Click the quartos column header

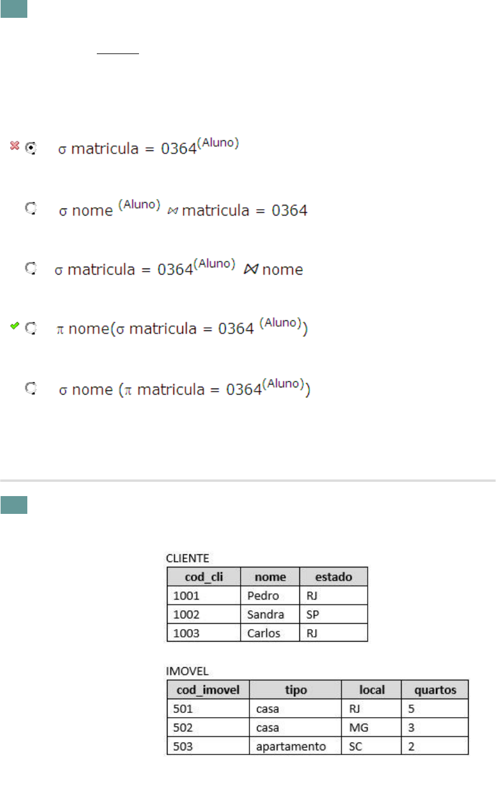[x=435, y=690]
